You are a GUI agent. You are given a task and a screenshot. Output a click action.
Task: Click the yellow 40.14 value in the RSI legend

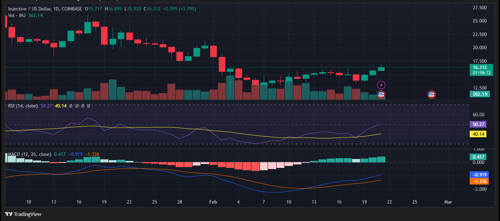click(x=61, y=105)
